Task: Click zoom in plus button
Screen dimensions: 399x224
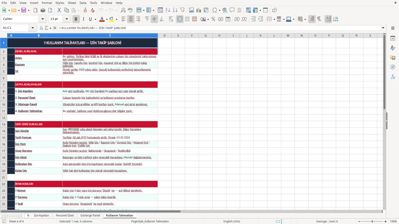Action: pyautogui.click(x=385, y=221)
